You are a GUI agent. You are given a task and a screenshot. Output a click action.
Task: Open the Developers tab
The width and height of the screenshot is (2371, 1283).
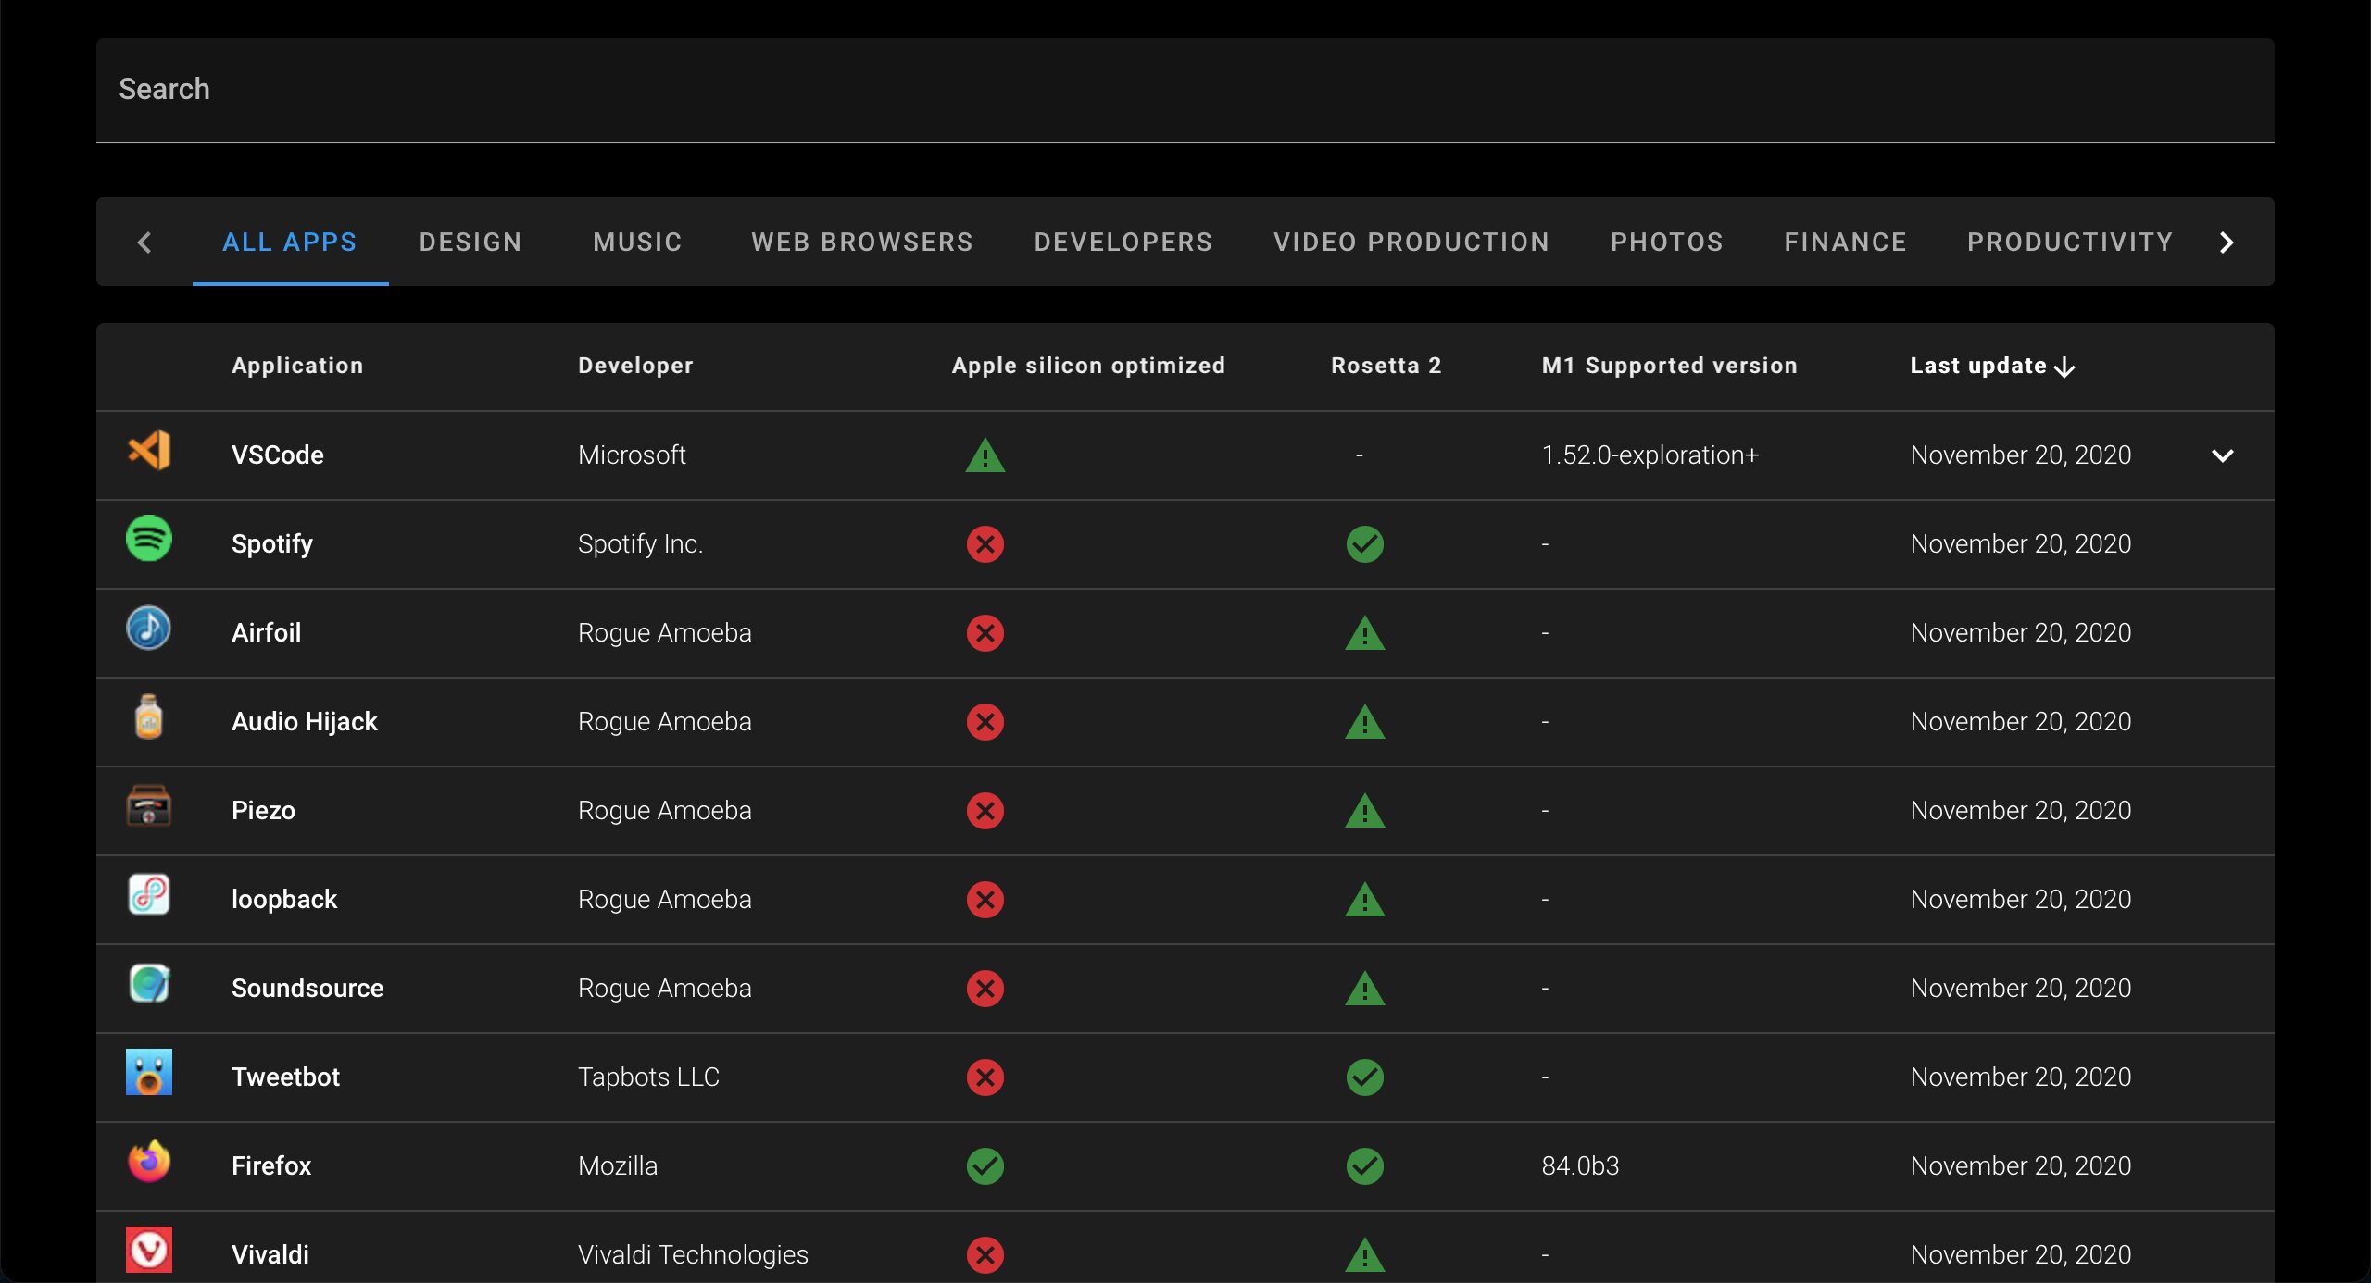(1123, 243)
